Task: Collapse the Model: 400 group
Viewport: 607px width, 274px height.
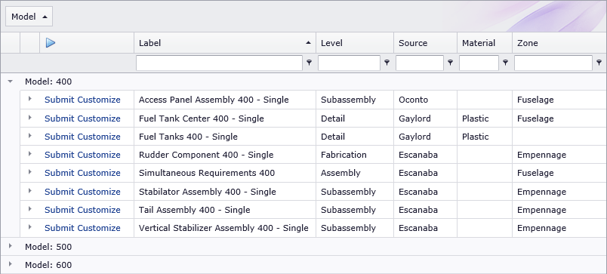Action: coord(11,82)
